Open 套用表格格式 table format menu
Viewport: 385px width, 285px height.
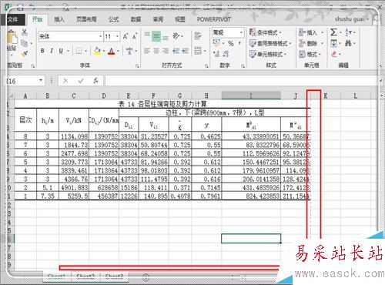point(270,43)
